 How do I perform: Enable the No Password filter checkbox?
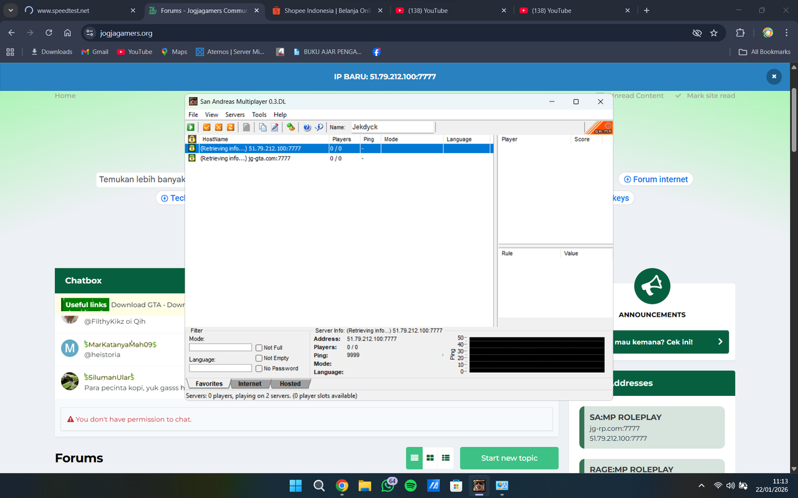click(259, 369)
